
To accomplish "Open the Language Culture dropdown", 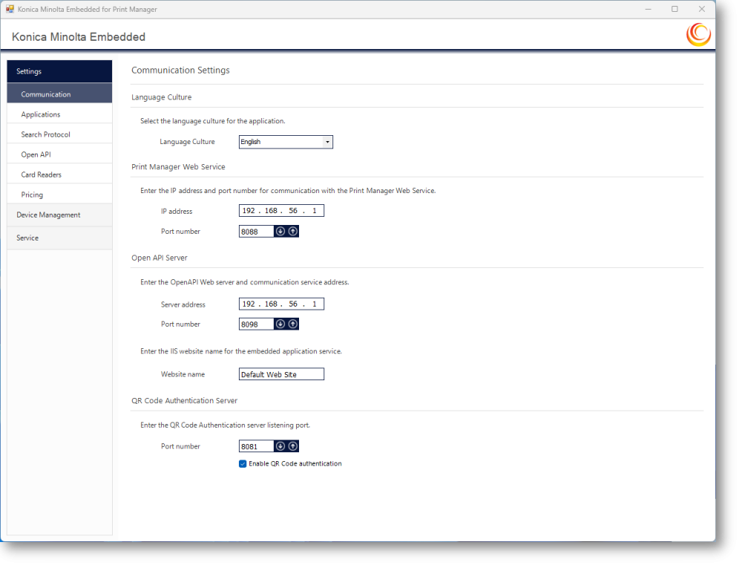I will coord(286,142).
